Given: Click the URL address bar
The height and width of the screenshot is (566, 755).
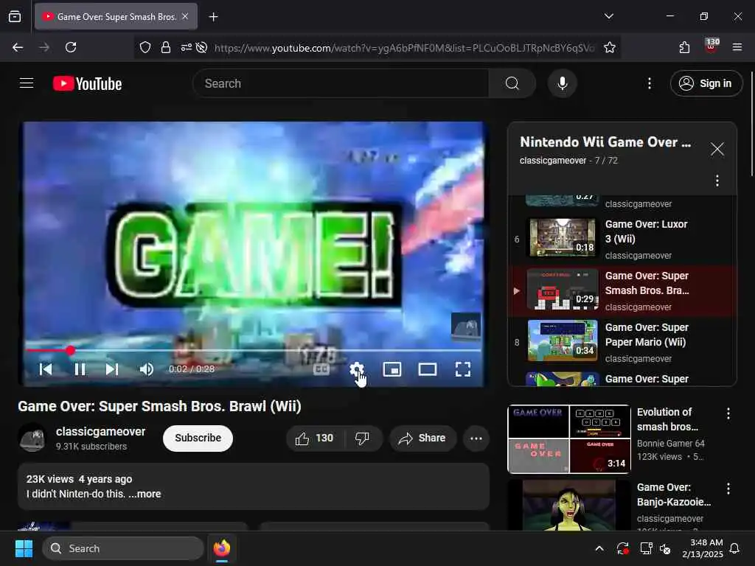Looking at the screenshot, I should click(404, 48).
